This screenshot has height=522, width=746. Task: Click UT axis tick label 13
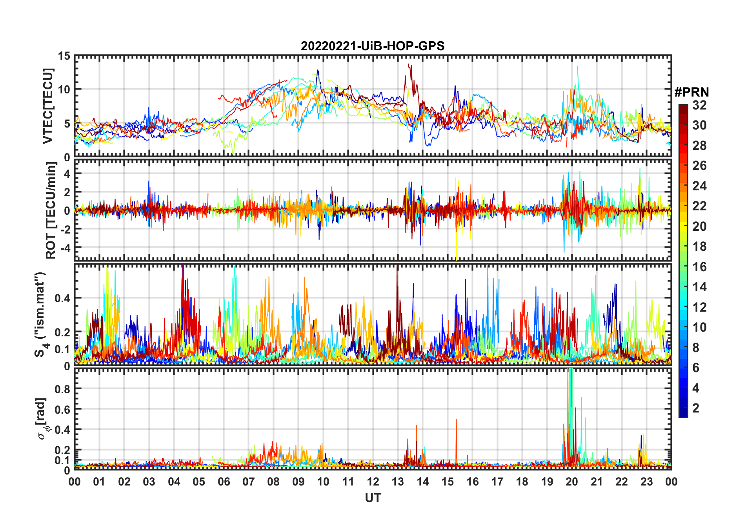[x=398, y=482]
